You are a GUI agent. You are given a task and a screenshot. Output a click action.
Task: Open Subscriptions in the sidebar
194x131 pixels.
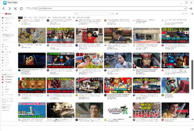click(x=8, y=23)
